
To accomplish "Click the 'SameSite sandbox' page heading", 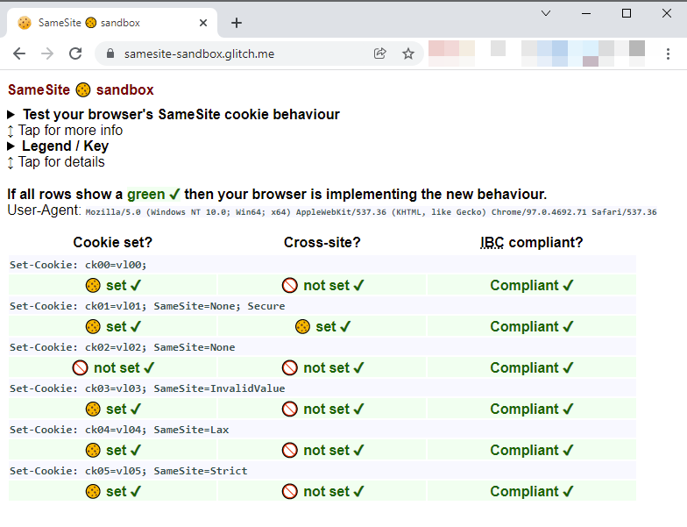I will point(81,89).
